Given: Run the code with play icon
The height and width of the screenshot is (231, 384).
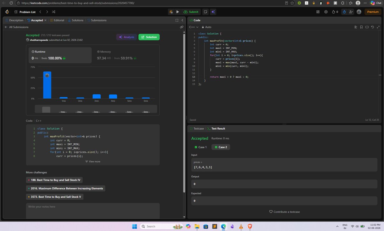Looking at the screenshot, I should pyautogui.click(x=178, y=12).
